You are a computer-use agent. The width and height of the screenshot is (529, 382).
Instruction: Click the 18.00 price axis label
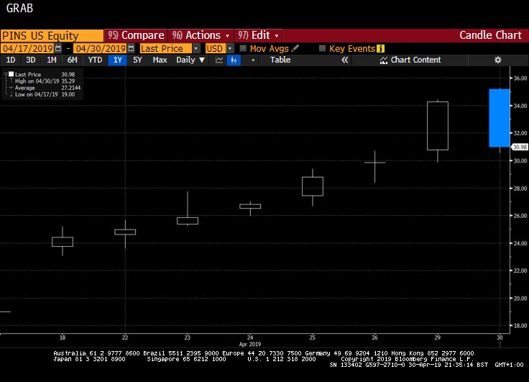(x=520, y=326)
